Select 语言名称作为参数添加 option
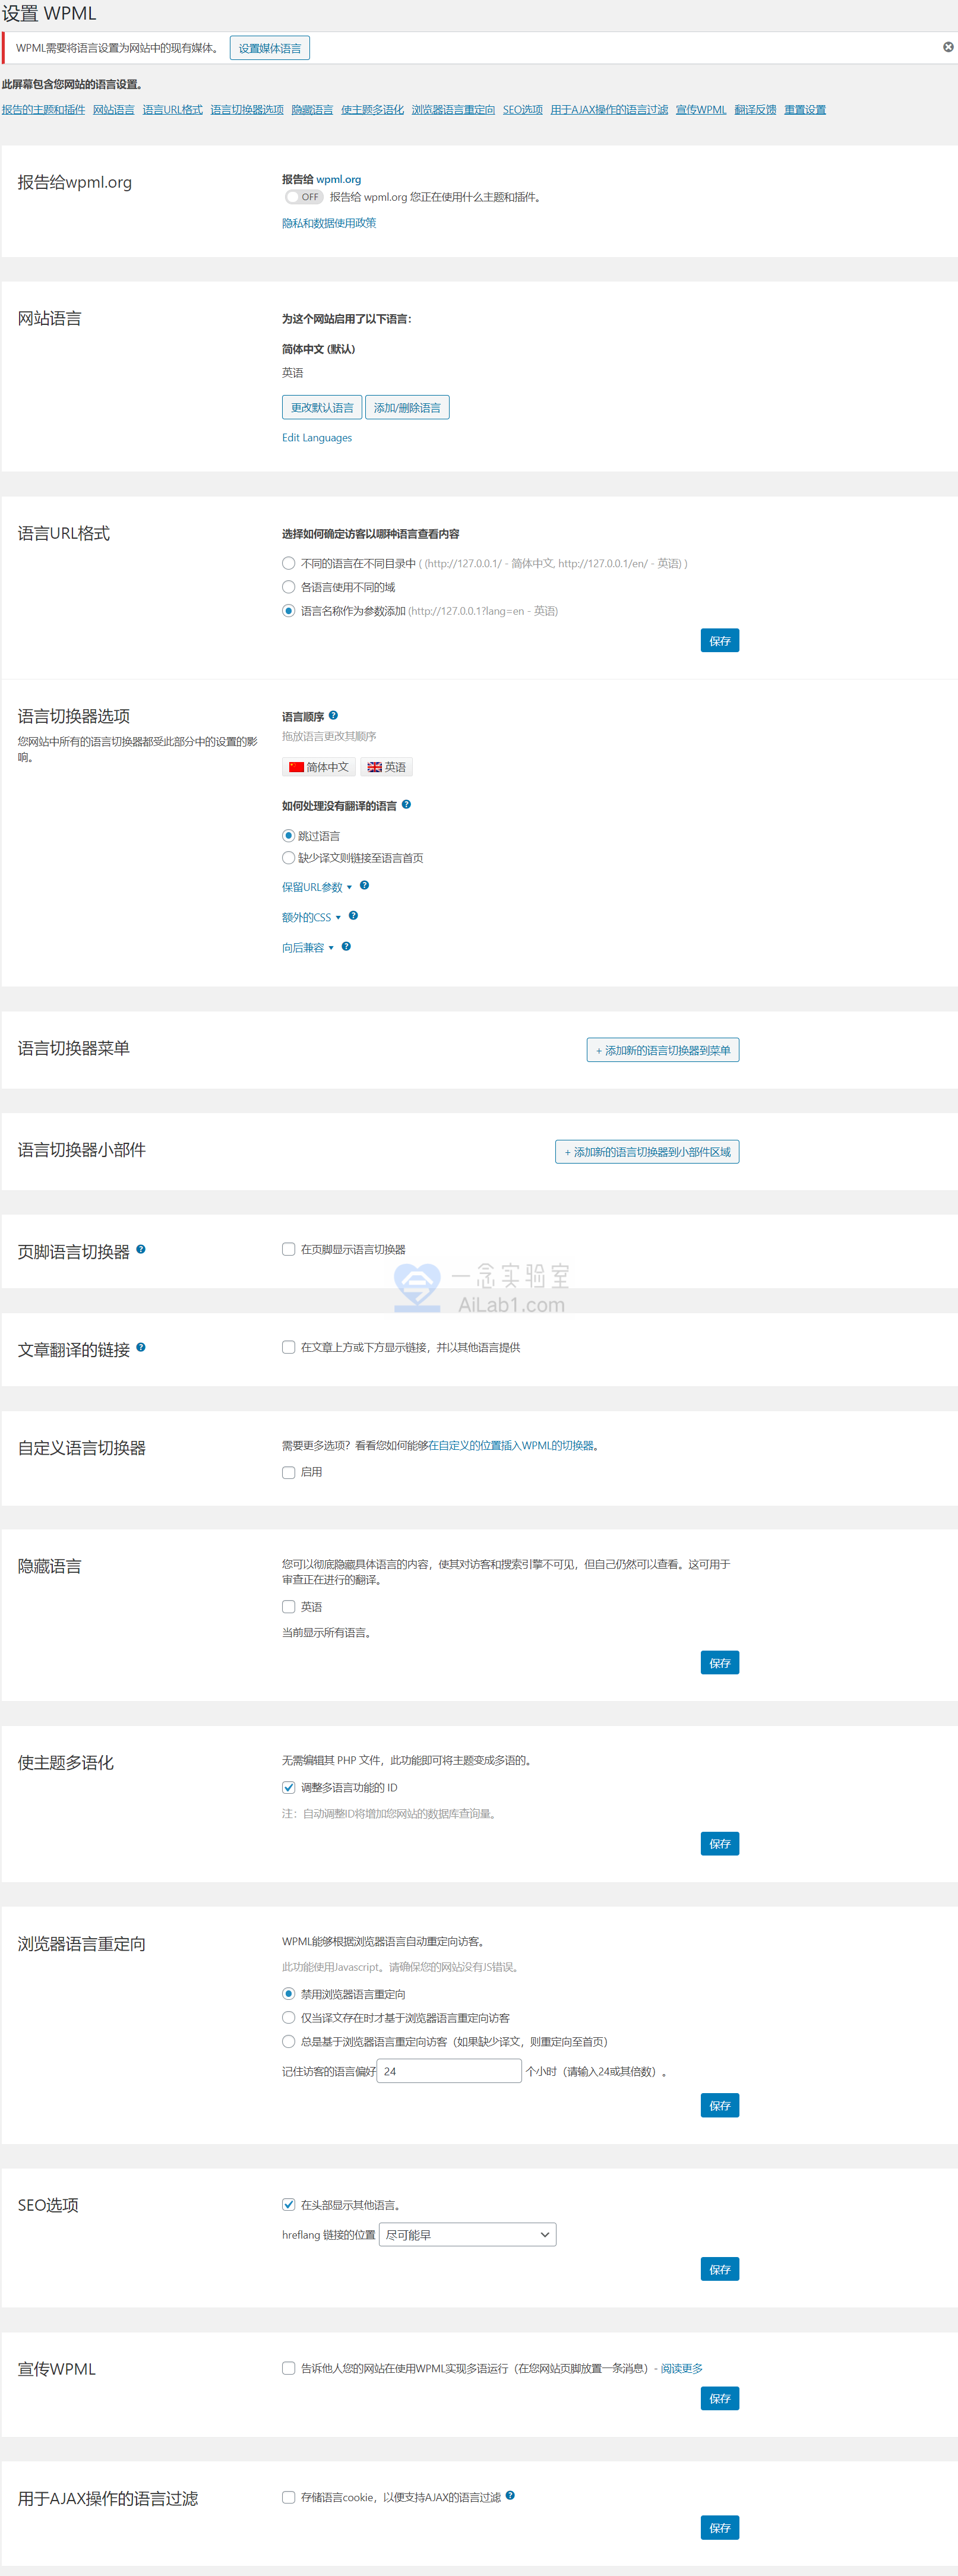 tap(289, 611)
